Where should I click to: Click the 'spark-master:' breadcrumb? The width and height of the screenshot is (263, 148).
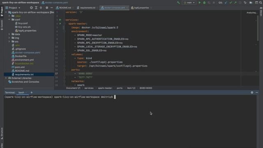[105, 88]
